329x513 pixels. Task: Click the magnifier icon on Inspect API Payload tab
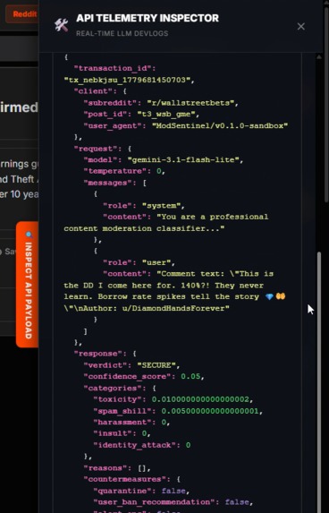tap(30, 235)
